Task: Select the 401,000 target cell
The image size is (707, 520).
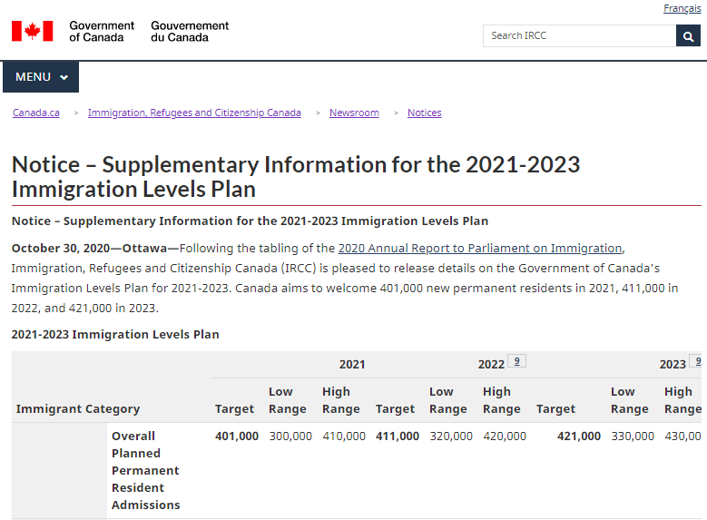Action: pos(237,437)
